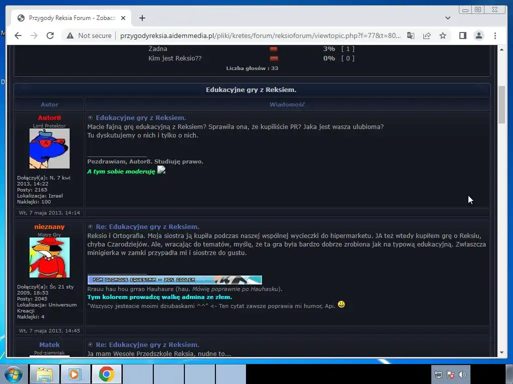Expand the tab search dropdown
The width and height of the screenshot is (513, 384).
coord(447,18)
